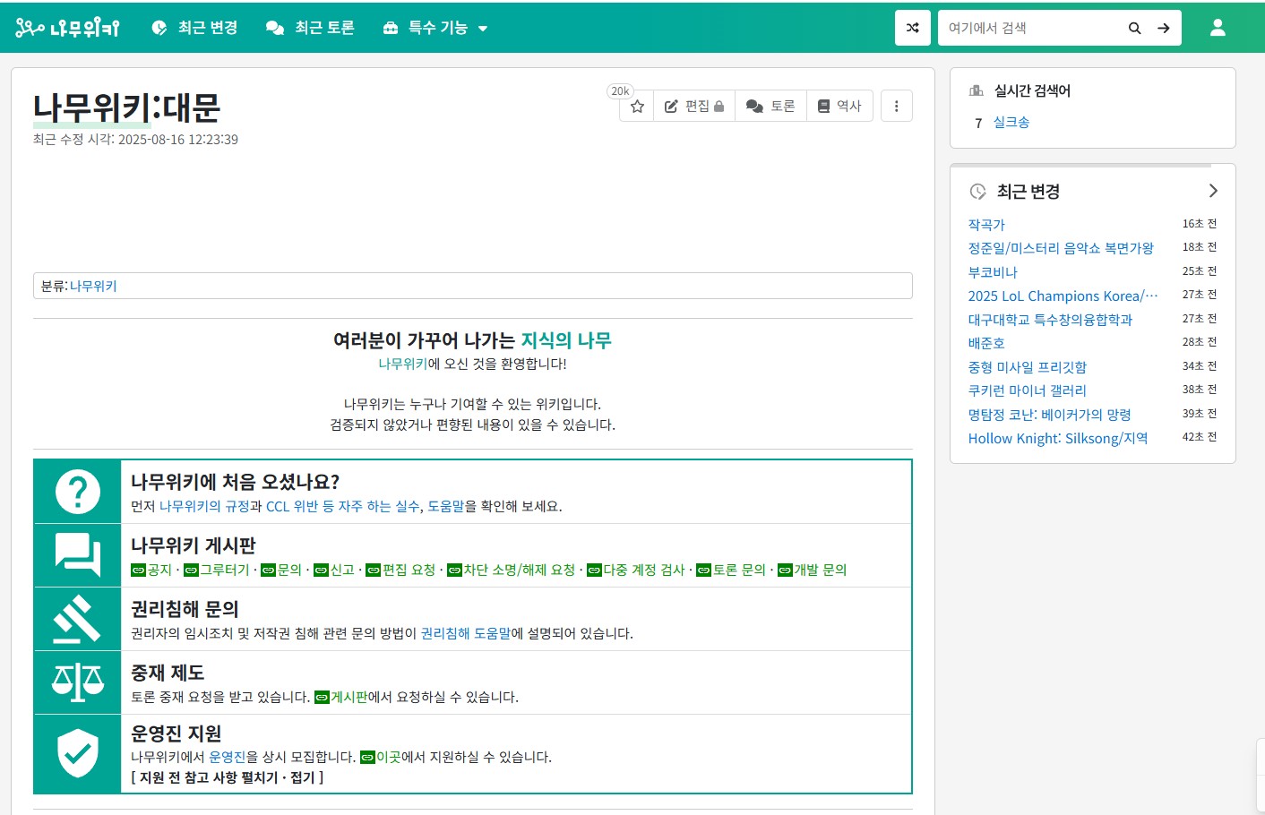1265x815 pixels.
Task: Click the magnifier search icon
Action: [x=1134, y=28]
